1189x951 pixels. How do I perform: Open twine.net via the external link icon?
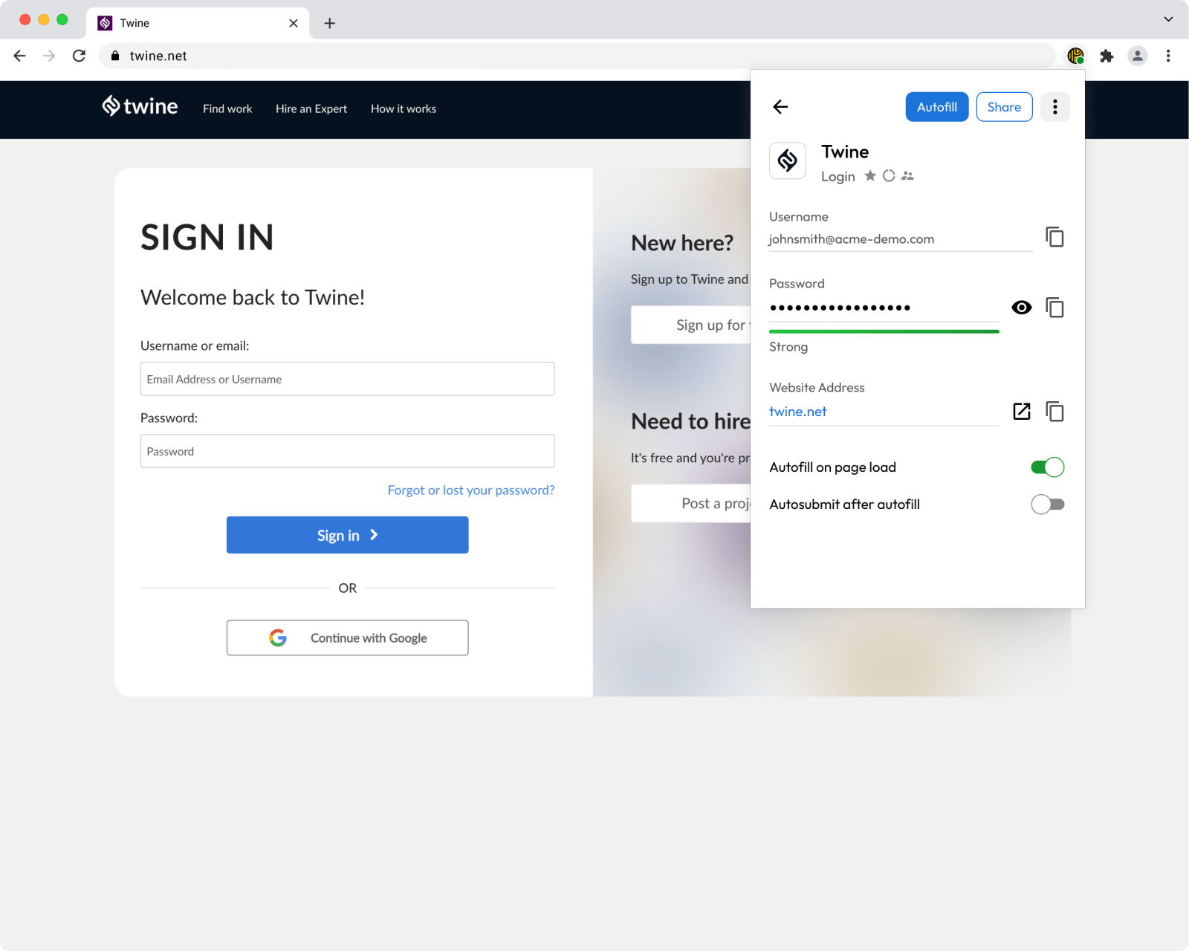click(1022, 411)
